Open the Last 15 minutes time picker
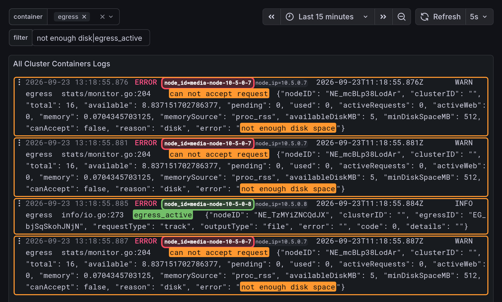The height and width of the screenshot is (302, 502). (327, 17)
